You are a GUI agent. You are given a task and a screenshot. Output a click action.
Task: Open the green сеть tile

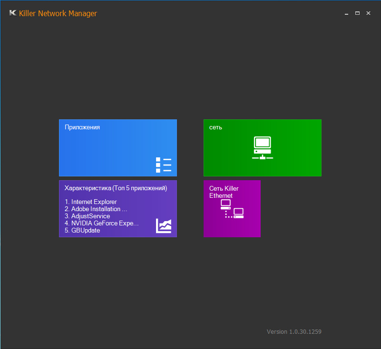[x=263, y=148]
